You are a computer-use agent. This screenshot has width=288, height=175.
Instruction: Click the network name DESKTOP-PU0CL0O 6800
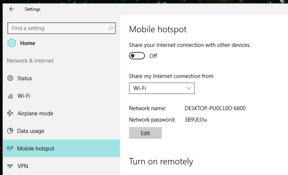[215, 108]
